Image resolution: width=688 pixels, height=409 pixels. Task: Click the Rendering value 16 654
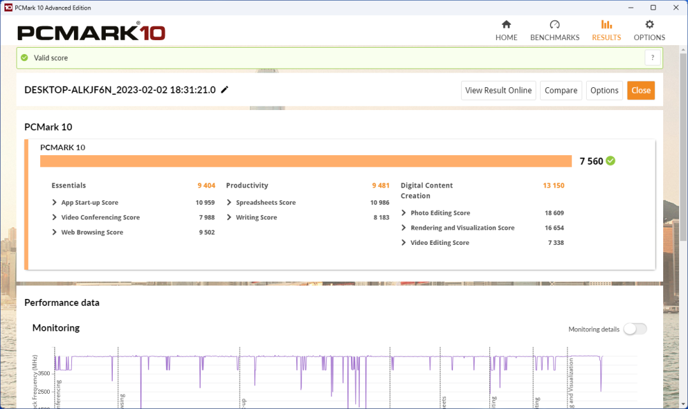point(554,228)
